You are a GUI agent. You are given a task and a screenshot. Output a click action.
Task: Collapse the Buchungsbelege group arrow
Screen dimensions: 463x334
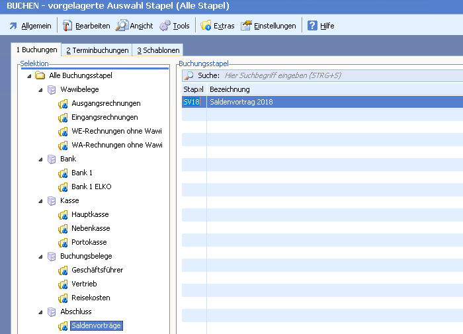coord(40,257)
